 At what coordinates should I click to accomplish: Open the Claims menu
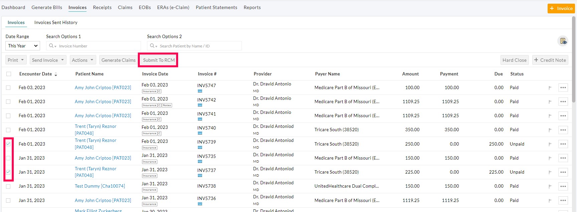(x=125, y=7)
